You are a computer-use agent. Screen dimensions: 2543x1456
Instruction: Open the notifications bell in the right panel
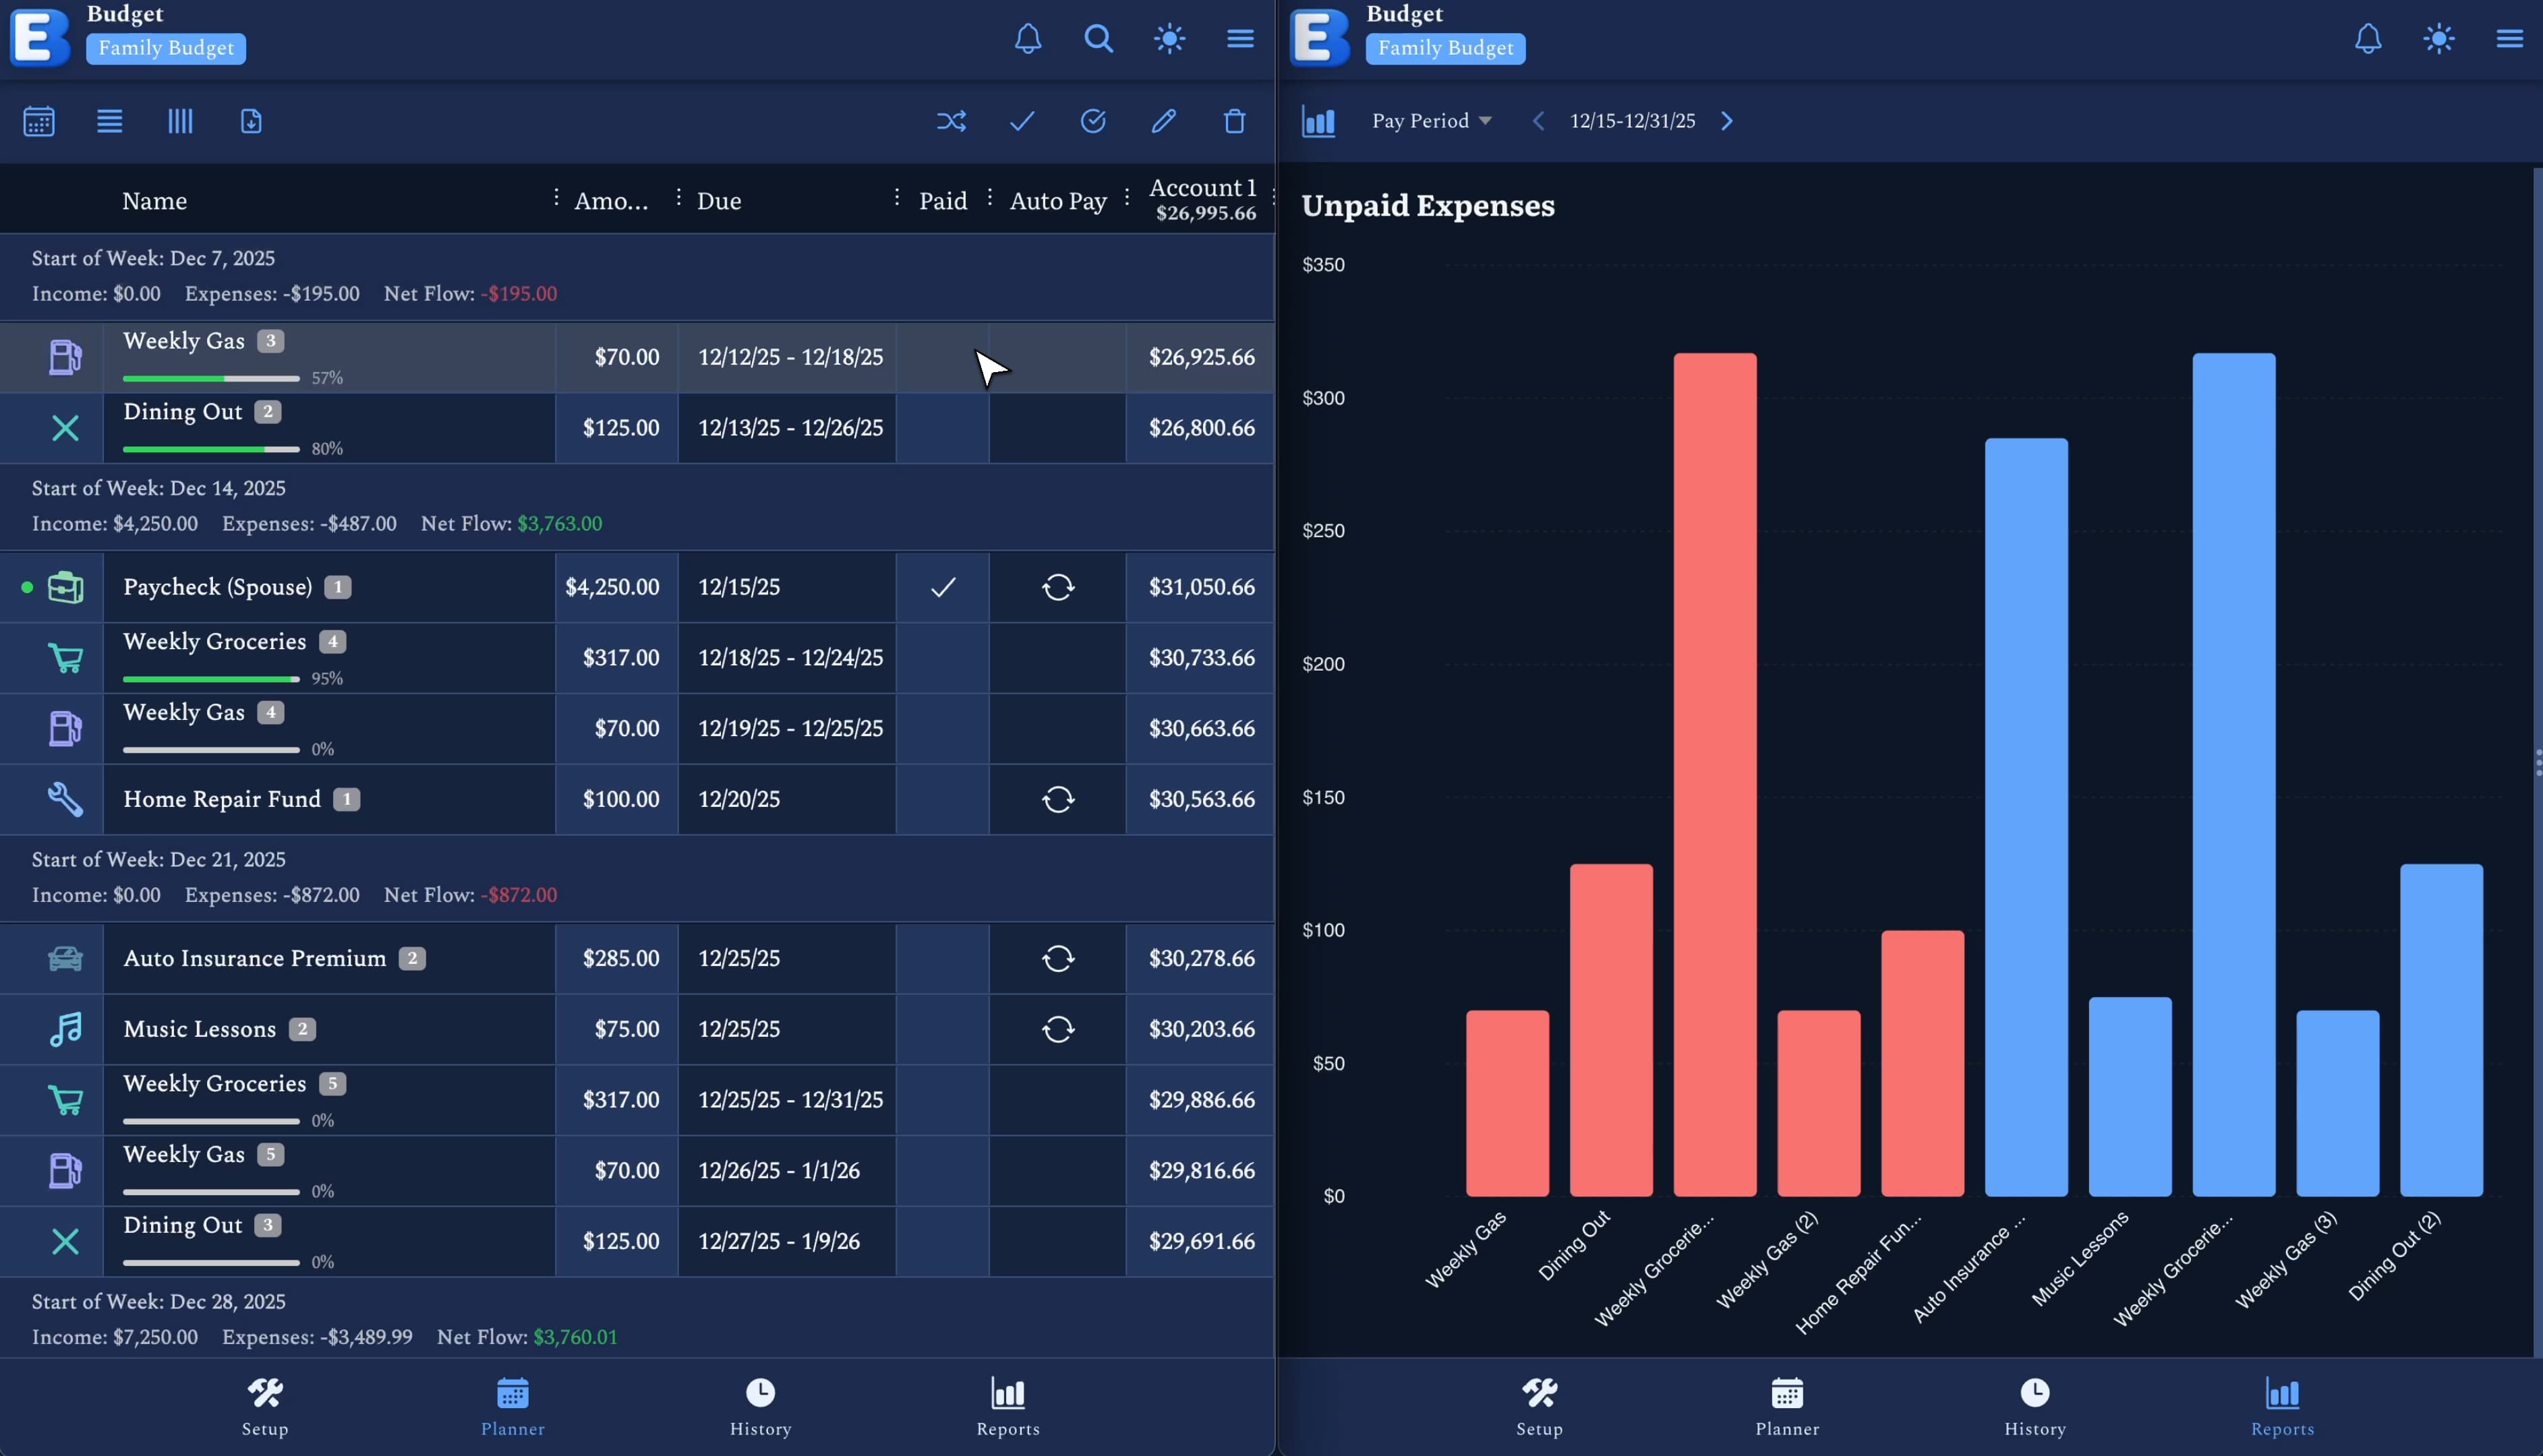2368,39
